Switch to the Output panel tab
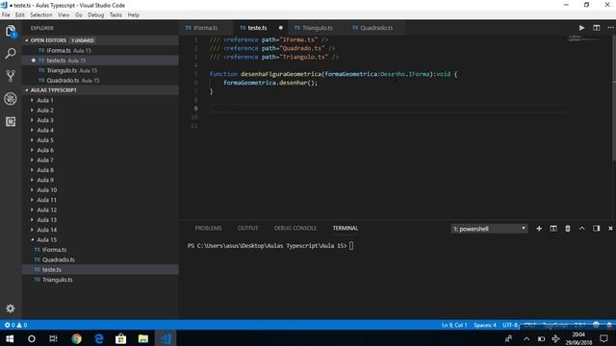This screenshot has width=616, height=346. pos(248,229)
